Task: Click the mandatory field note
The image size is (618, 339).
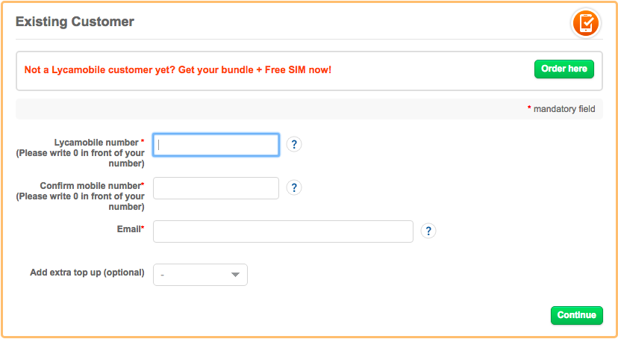Action: (x=561, y=109)
